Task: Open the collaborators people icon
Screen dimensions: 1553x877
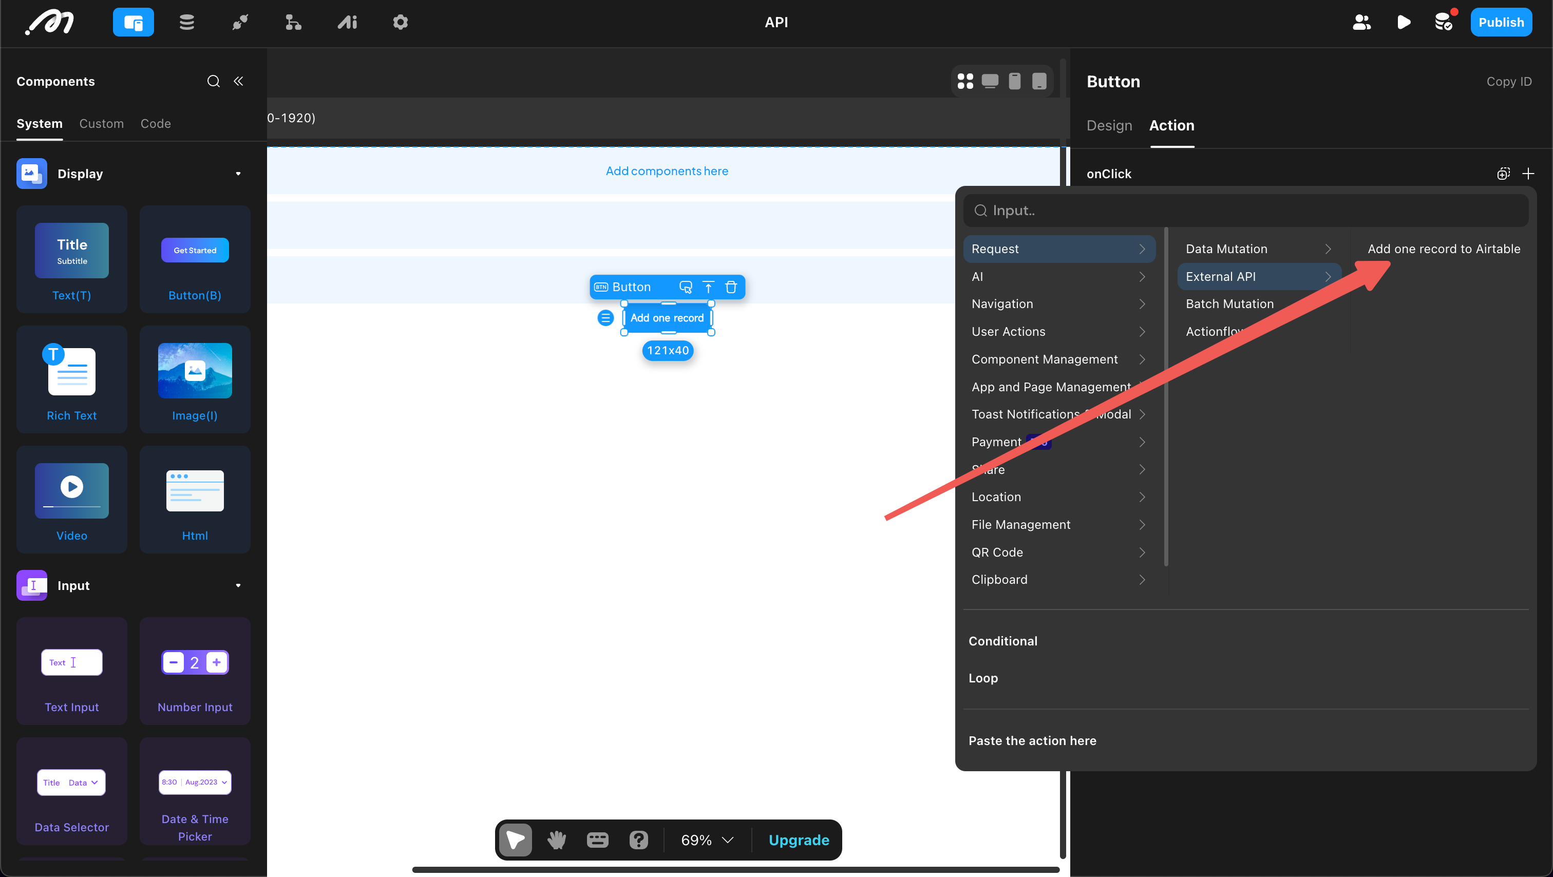Action: [x=1361, y=22]
